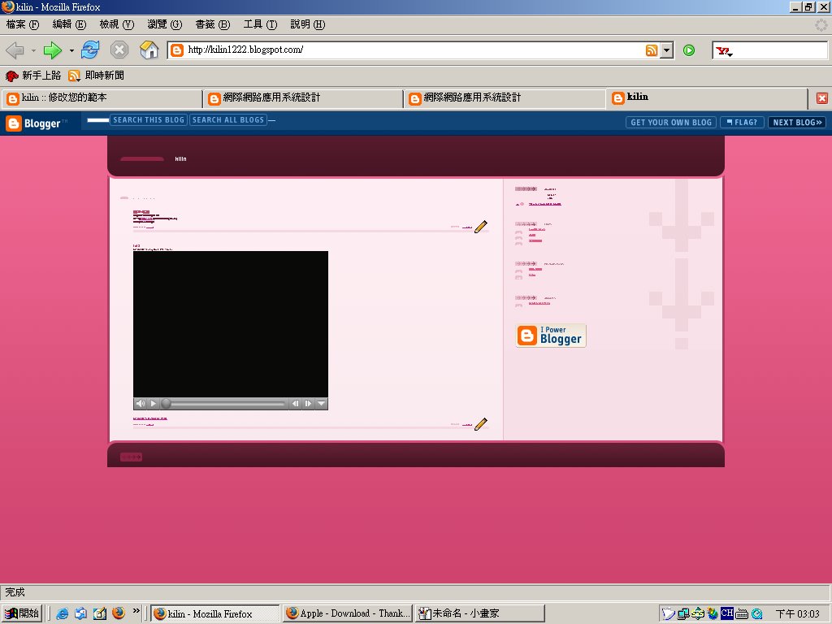Open the Windows 開始 Start button

click(22, 613)
